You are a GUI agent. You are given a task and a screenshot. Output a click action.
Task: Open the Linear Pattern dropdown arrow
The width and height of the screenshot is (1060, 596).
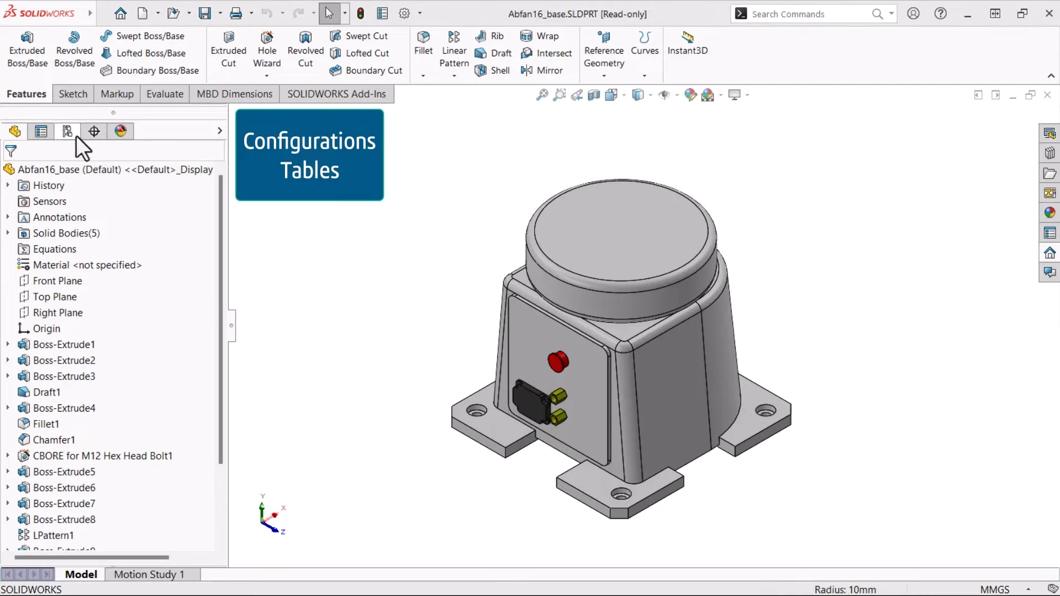click(x=454, y=76)
